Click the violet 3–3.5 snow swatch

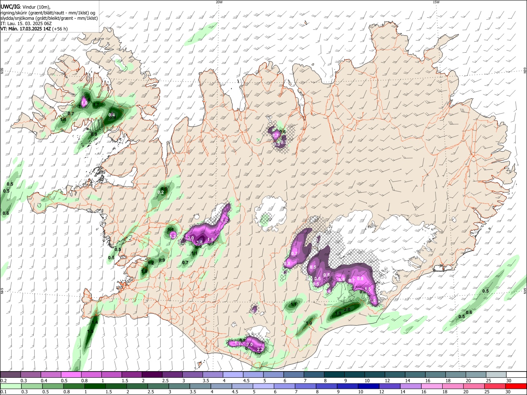click(x=192, y=375)
